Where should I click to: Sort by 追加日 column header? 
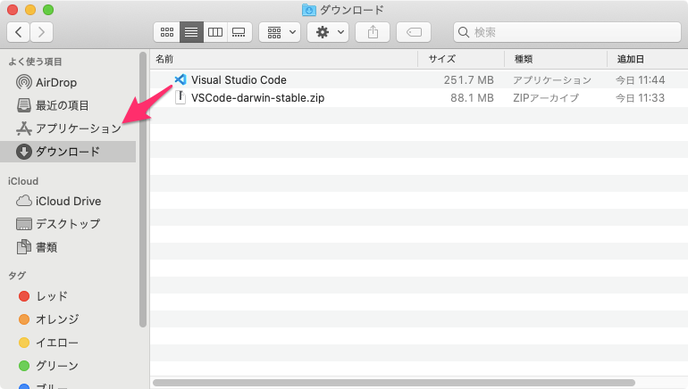tap(648, 59)
